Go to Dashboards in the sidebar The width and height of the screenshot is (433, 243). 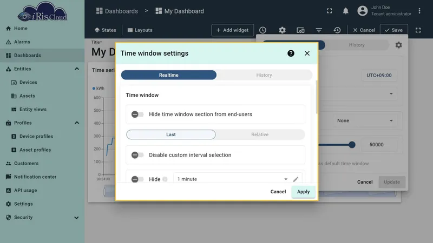[x=42, y=56]
